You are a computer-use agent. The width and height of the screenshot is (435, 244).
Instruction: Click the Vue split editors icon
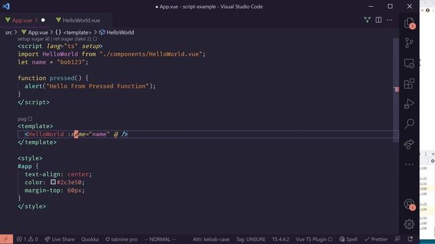click(x=367, y=20)
